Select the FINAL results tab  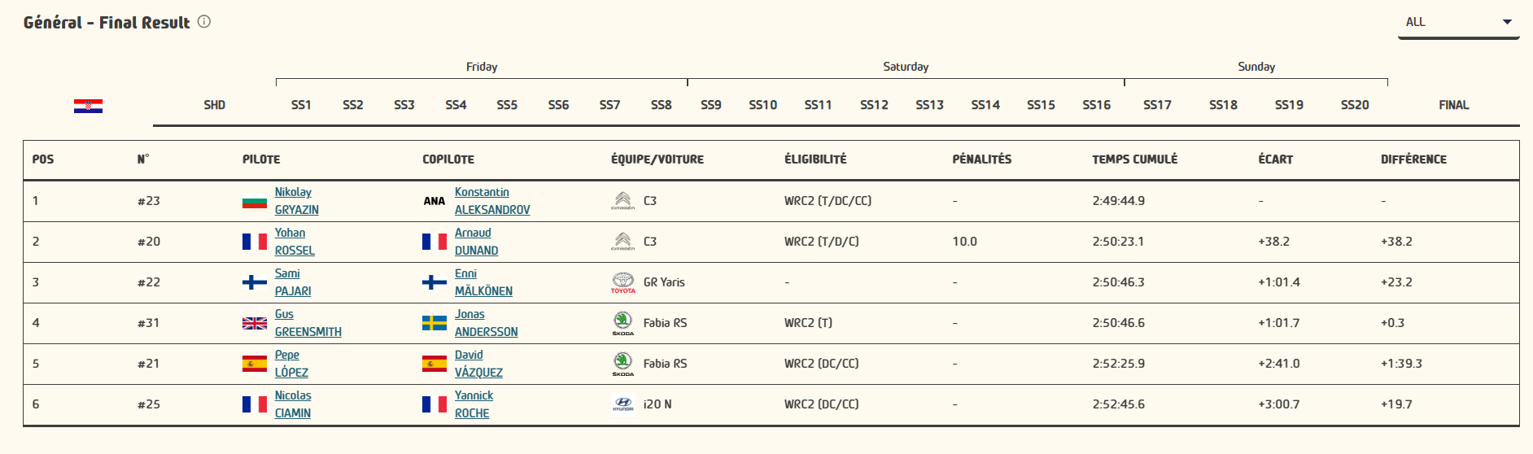(x=1453, y=105)
